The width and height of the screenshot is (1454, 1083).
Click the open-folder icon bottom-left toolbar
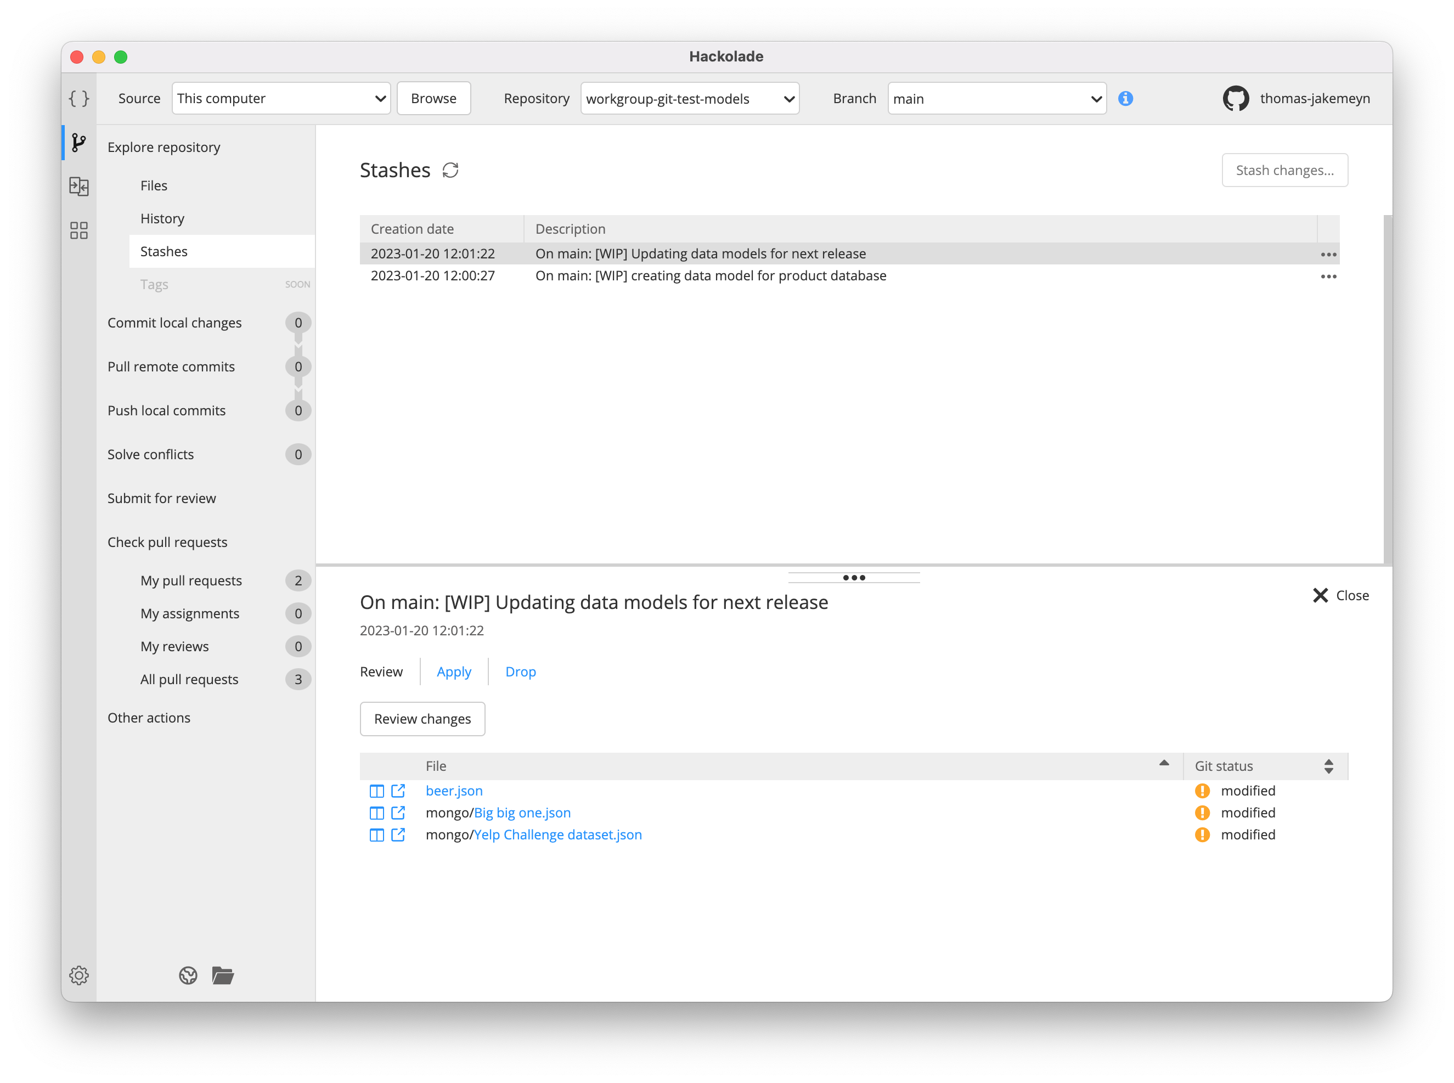pyautogui.click(x=223, y=975)
